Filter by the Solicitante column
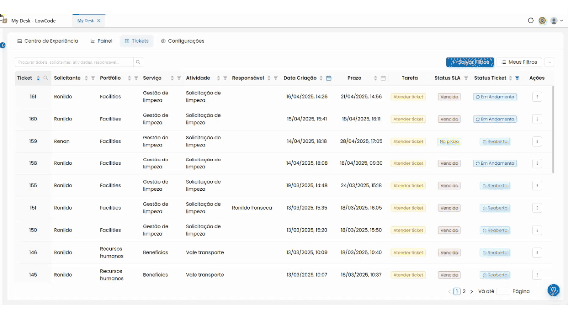 [93, 78]
